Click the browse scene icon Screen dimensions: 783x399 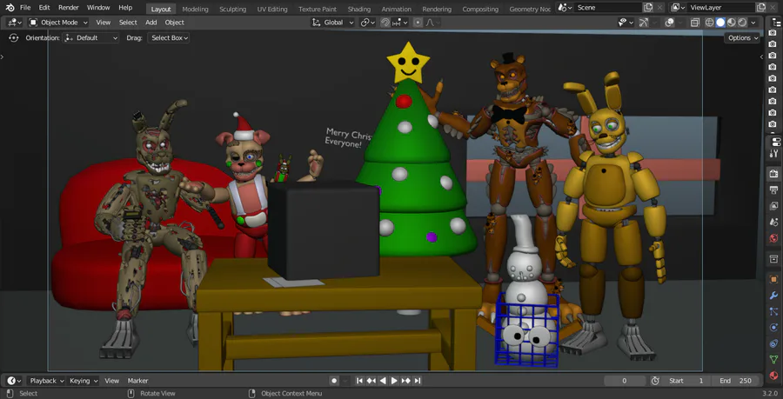(564, 8)
